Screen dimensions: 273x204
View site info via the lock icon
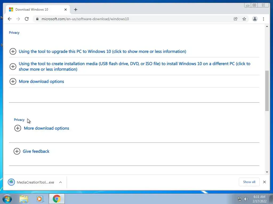click(37, 19)
